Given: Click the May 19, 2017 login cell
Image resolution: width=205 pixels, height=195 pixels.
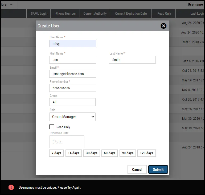Looking at the screenshot, I should (193, 80).
